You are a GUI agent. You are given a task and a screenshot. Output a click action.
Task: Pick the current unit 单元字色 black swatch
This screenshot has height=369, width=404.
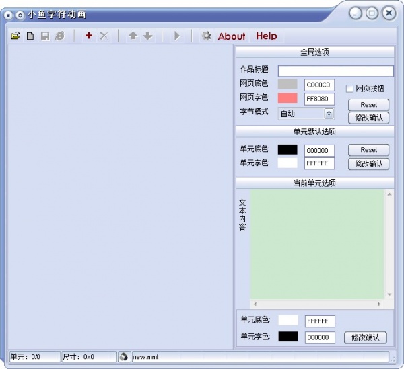coord(288,337)
